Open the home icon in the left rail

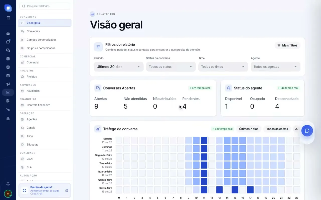8,33
